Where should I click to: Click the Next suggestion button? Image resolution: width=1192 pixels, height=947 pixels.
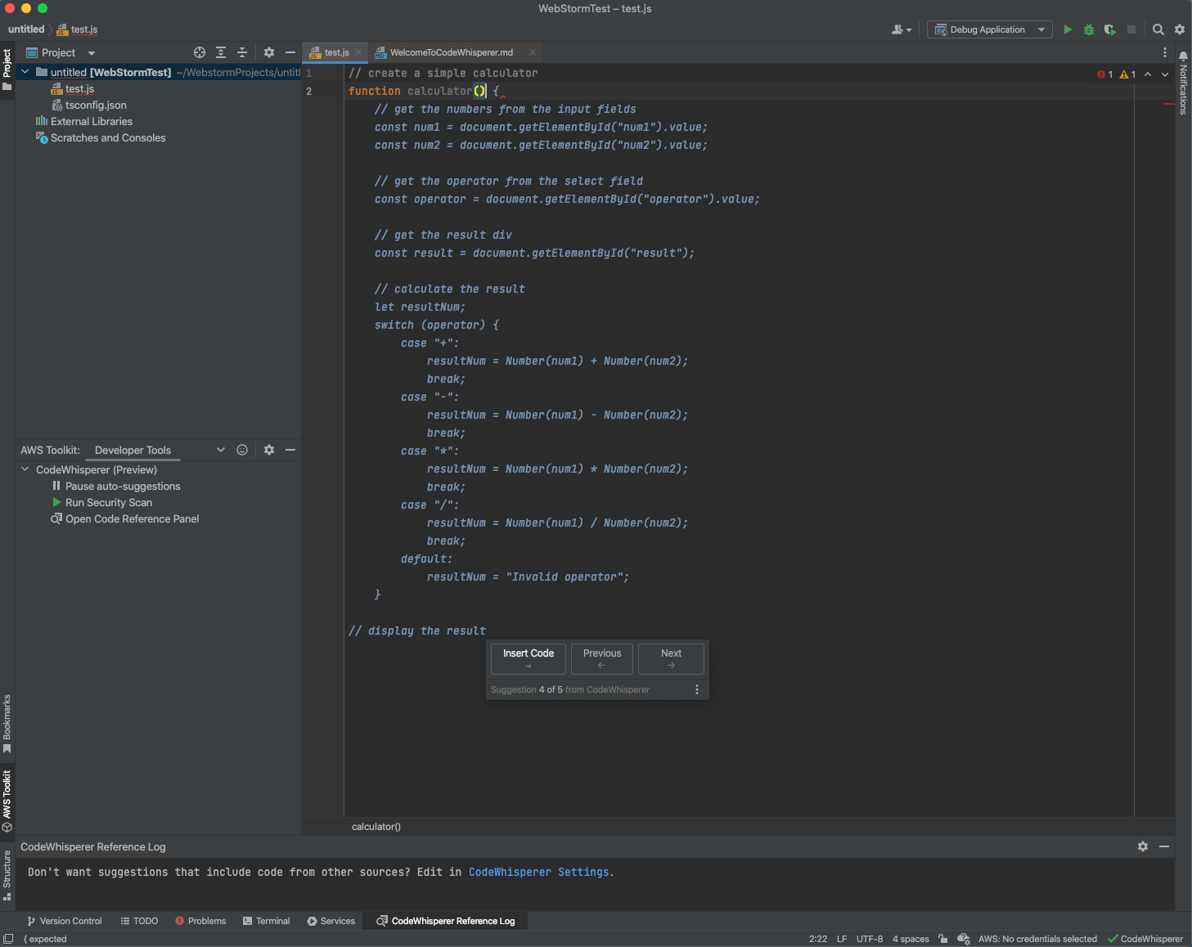[x=671, y=659]
